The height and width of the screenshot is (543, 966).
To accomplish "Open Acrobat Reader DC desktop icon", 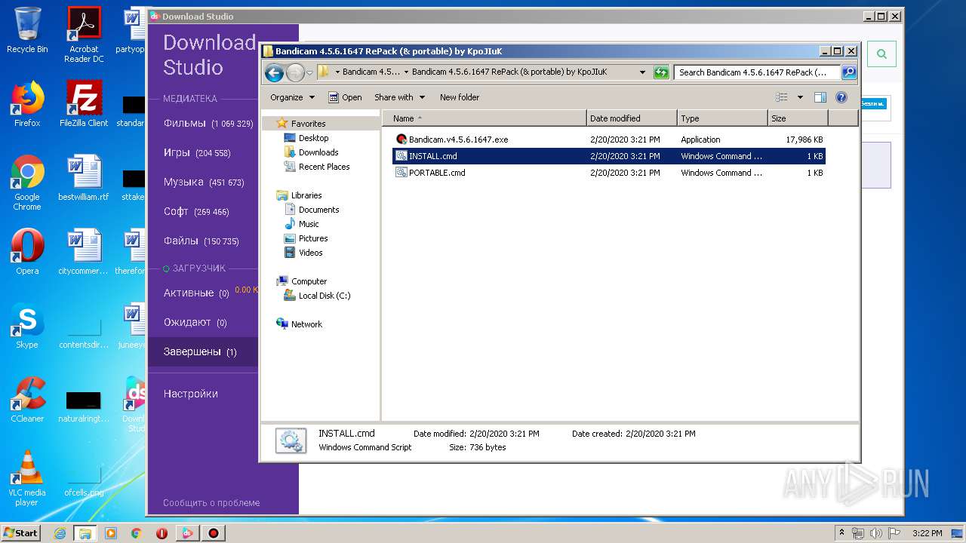I will [84, 35].
